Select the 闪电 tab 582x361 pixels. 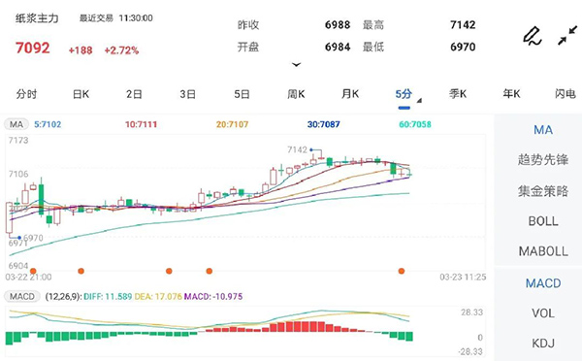[x=565, y=94]
